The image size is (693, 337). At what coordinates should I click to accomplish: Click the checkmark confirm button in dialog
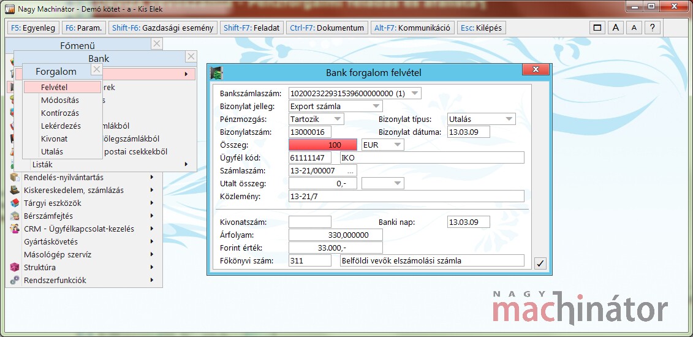tap(540, 263)
